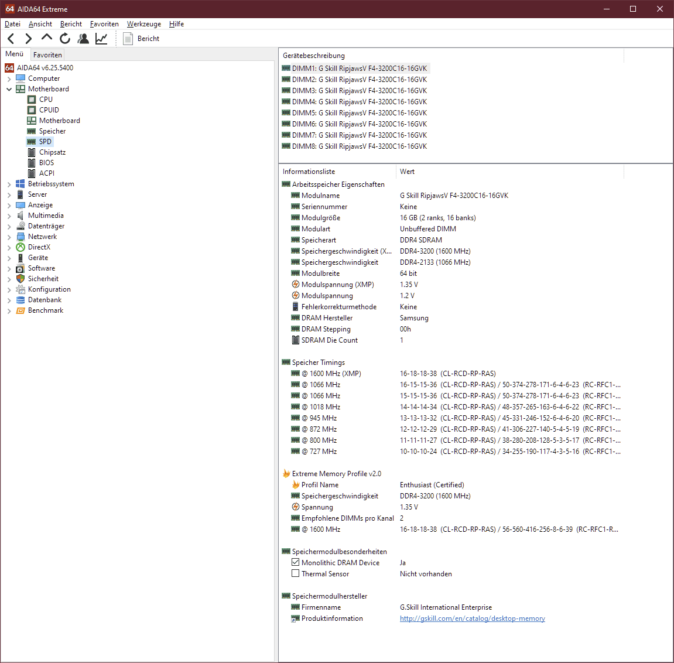Open the Bericht menu in the menu bar
The width and height of the screenshot is (674, 663).
(x=71, y=24)
